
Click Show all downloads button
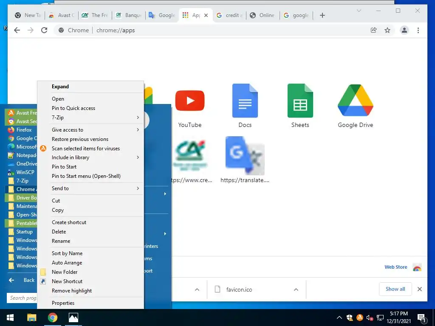tap(395, 289)
